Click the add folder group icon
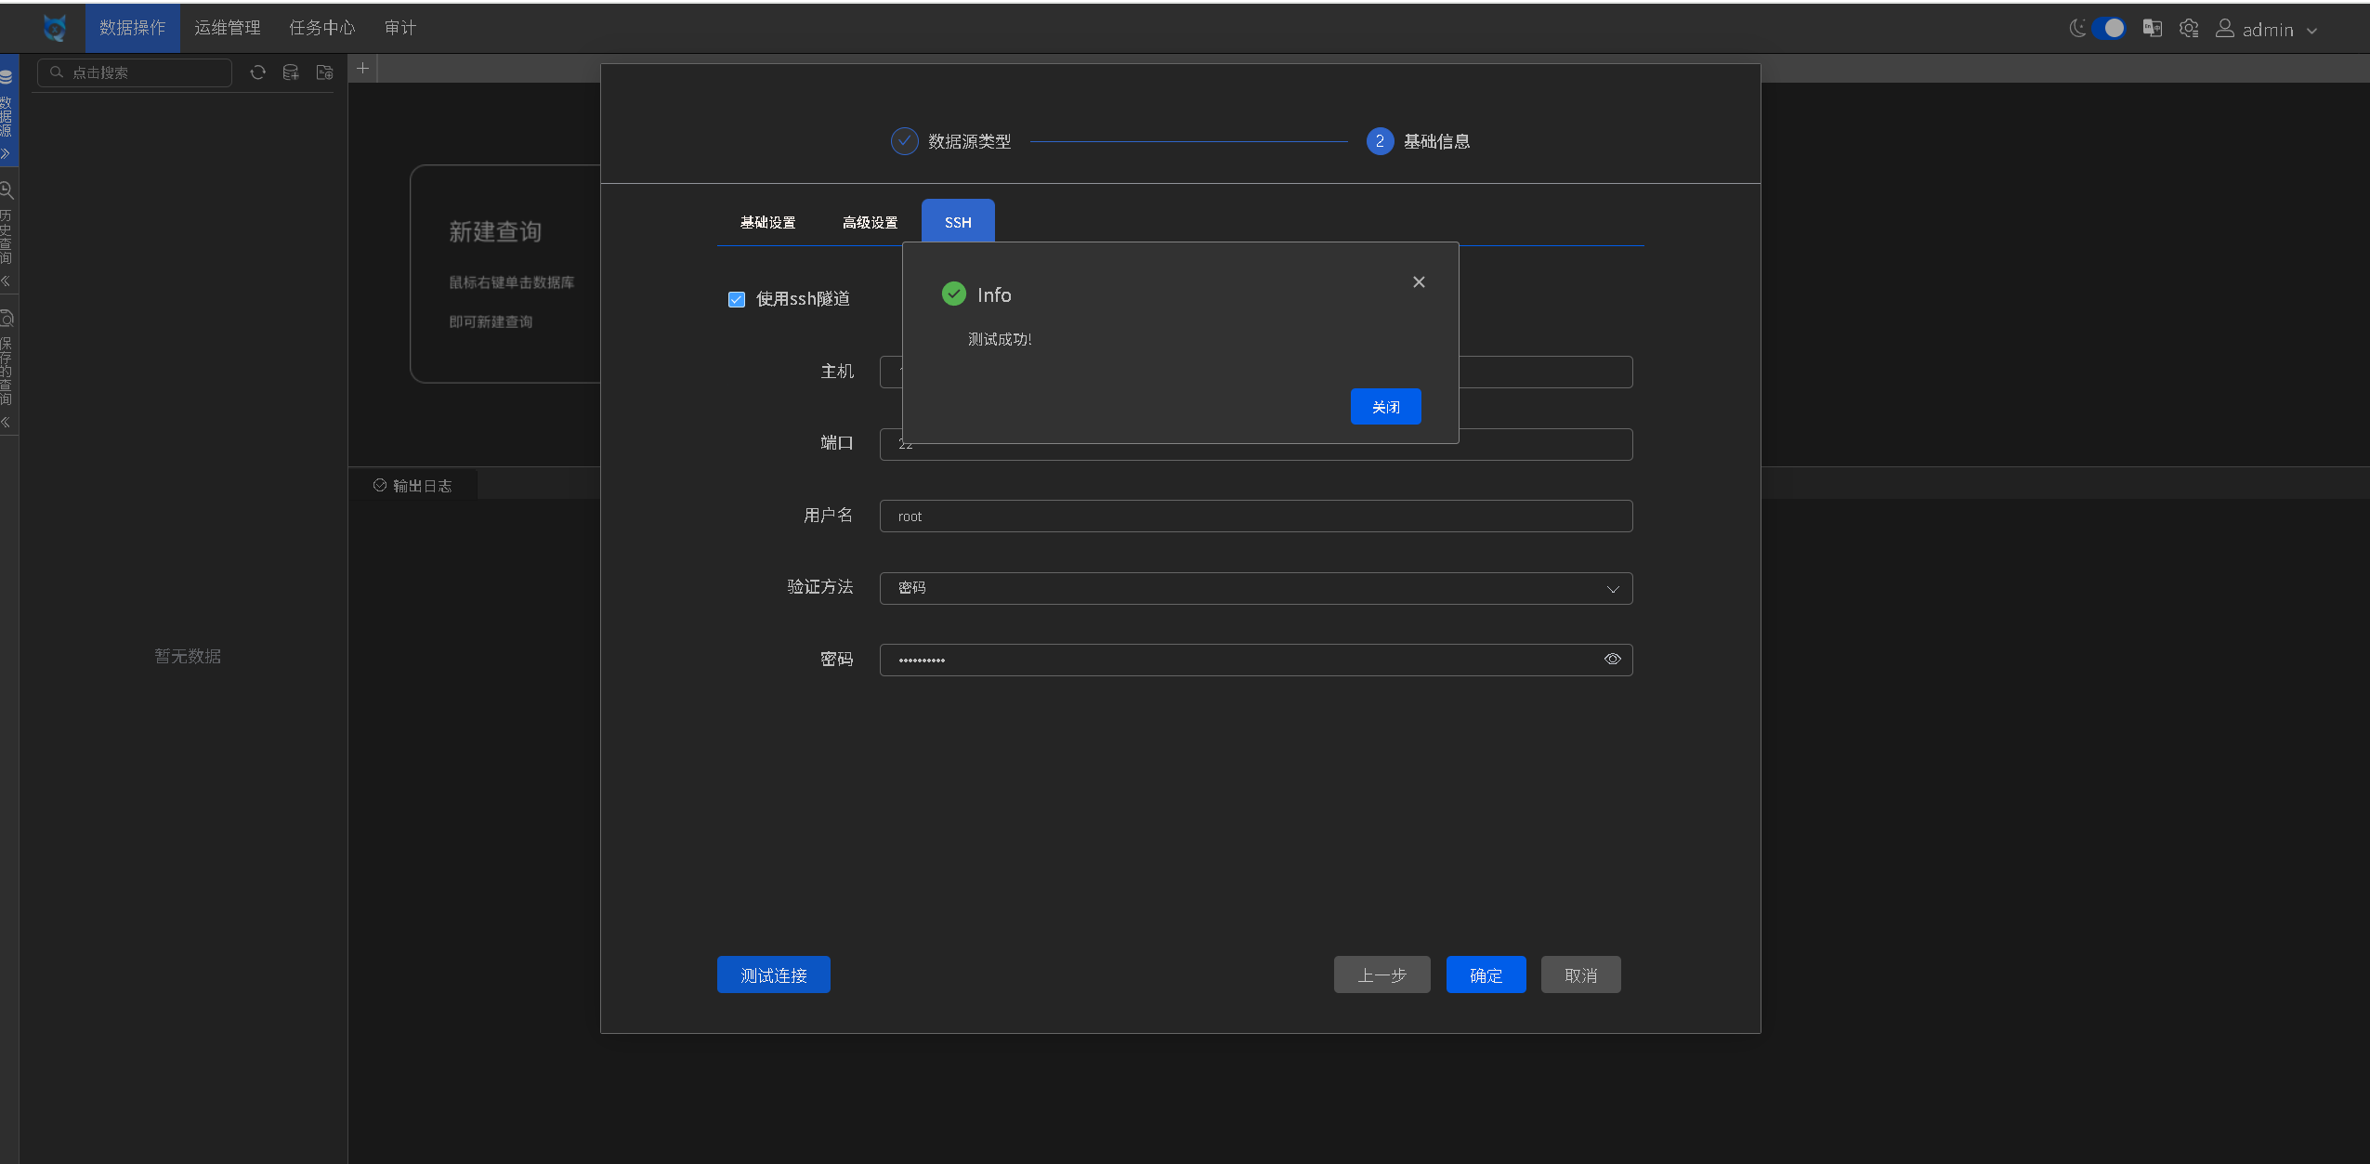 point(324,72)
